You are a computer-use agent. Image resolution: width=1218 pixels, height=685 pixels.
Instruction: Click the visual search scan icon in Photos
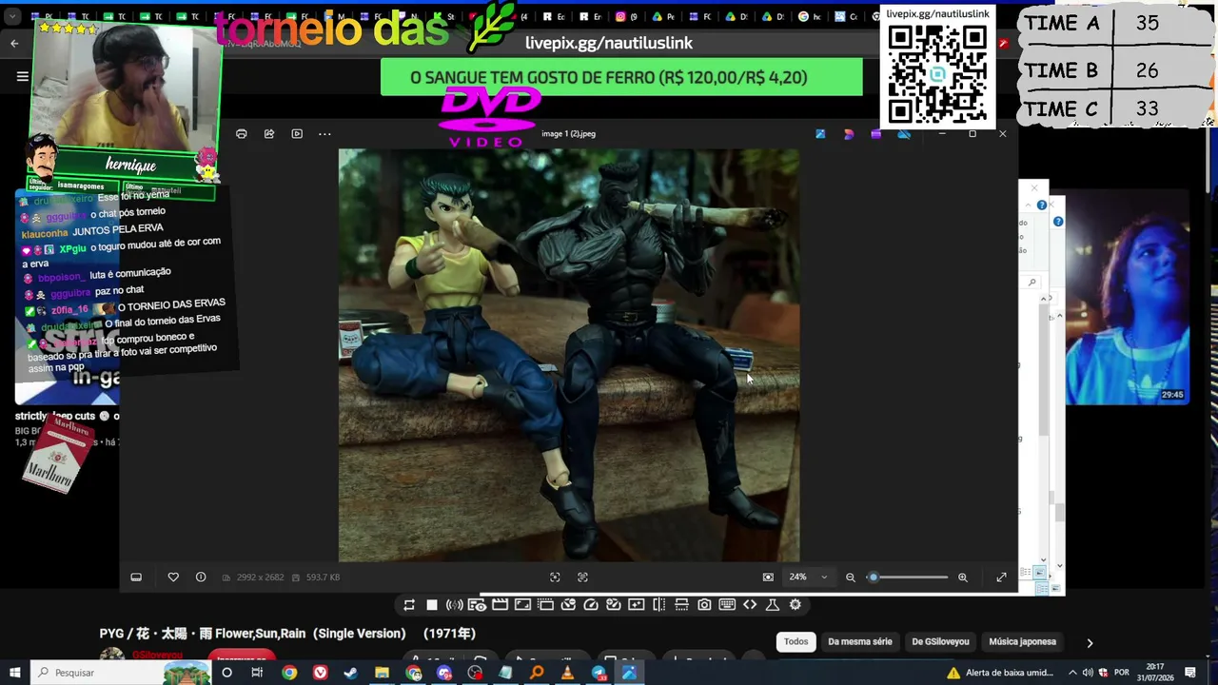coord(555,577)
